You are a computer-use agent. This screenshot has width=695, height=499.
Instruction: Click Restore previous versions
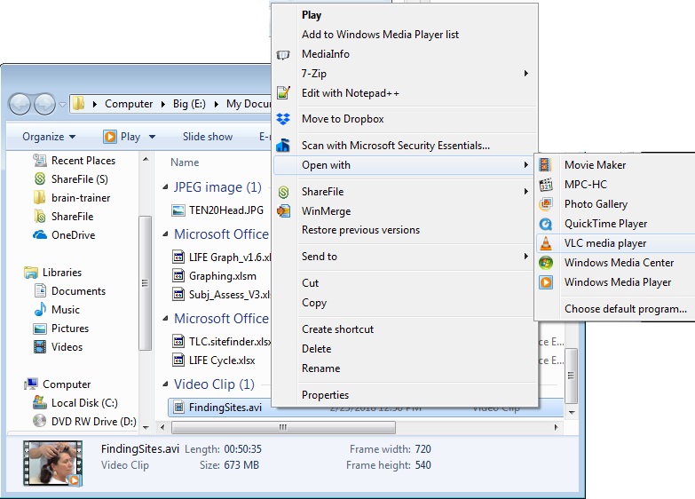pos(360,230)
